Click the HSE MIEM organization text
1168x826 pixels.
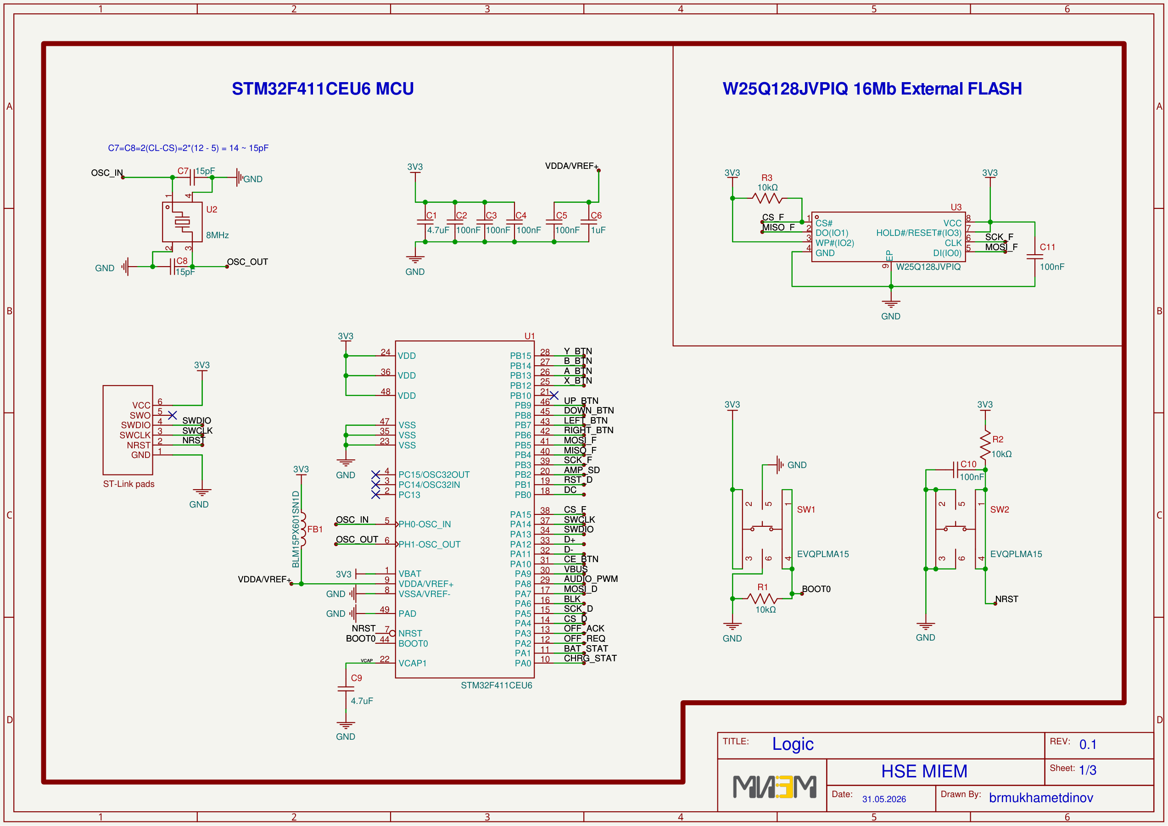click(x=924, y=771)
